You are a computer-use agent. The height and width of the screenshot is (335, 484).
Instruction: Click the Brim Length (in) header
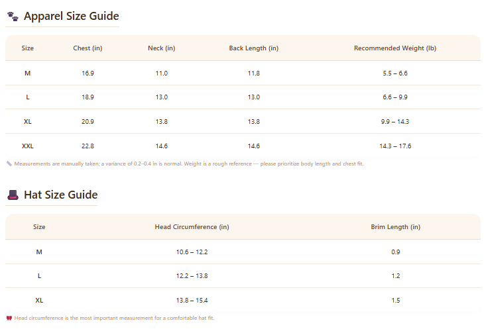point(395,227)
